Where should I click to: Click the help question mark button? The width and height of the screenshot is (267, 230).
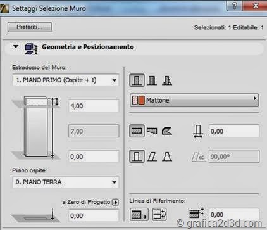(235, 6)
